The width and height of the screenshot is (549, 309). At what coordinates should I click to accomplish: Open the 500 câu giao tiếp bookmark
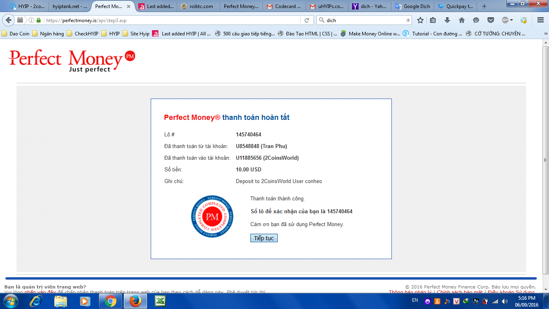[245, 34]
